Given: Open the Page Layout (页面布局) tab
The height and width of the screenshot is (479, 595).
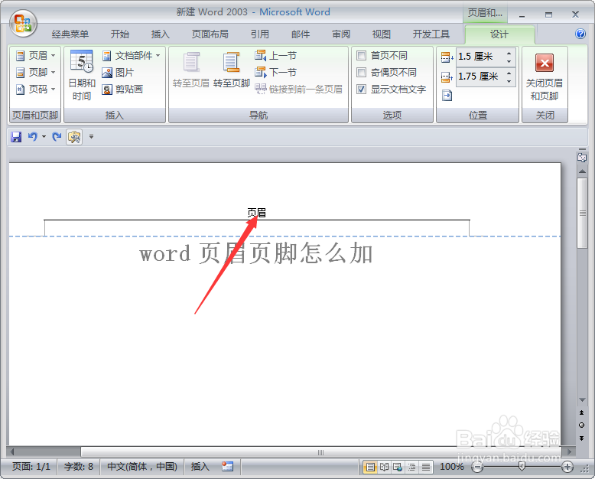Looking at the screenshot, I should point(210,34).
